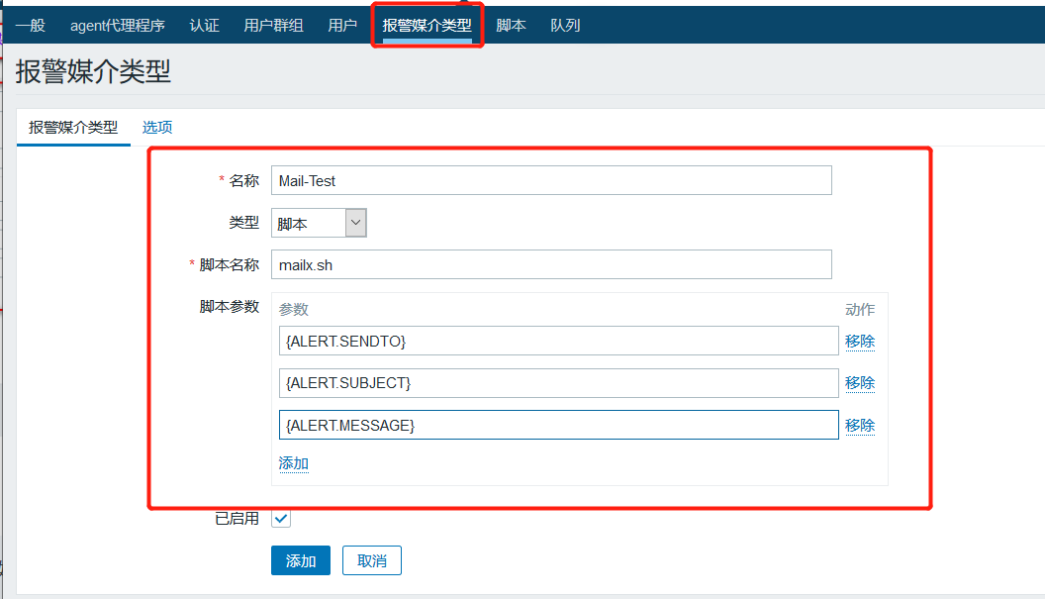Open the 用户群组 section
The width and height of the screenshot is (1045, 599).
click(273, 26)
